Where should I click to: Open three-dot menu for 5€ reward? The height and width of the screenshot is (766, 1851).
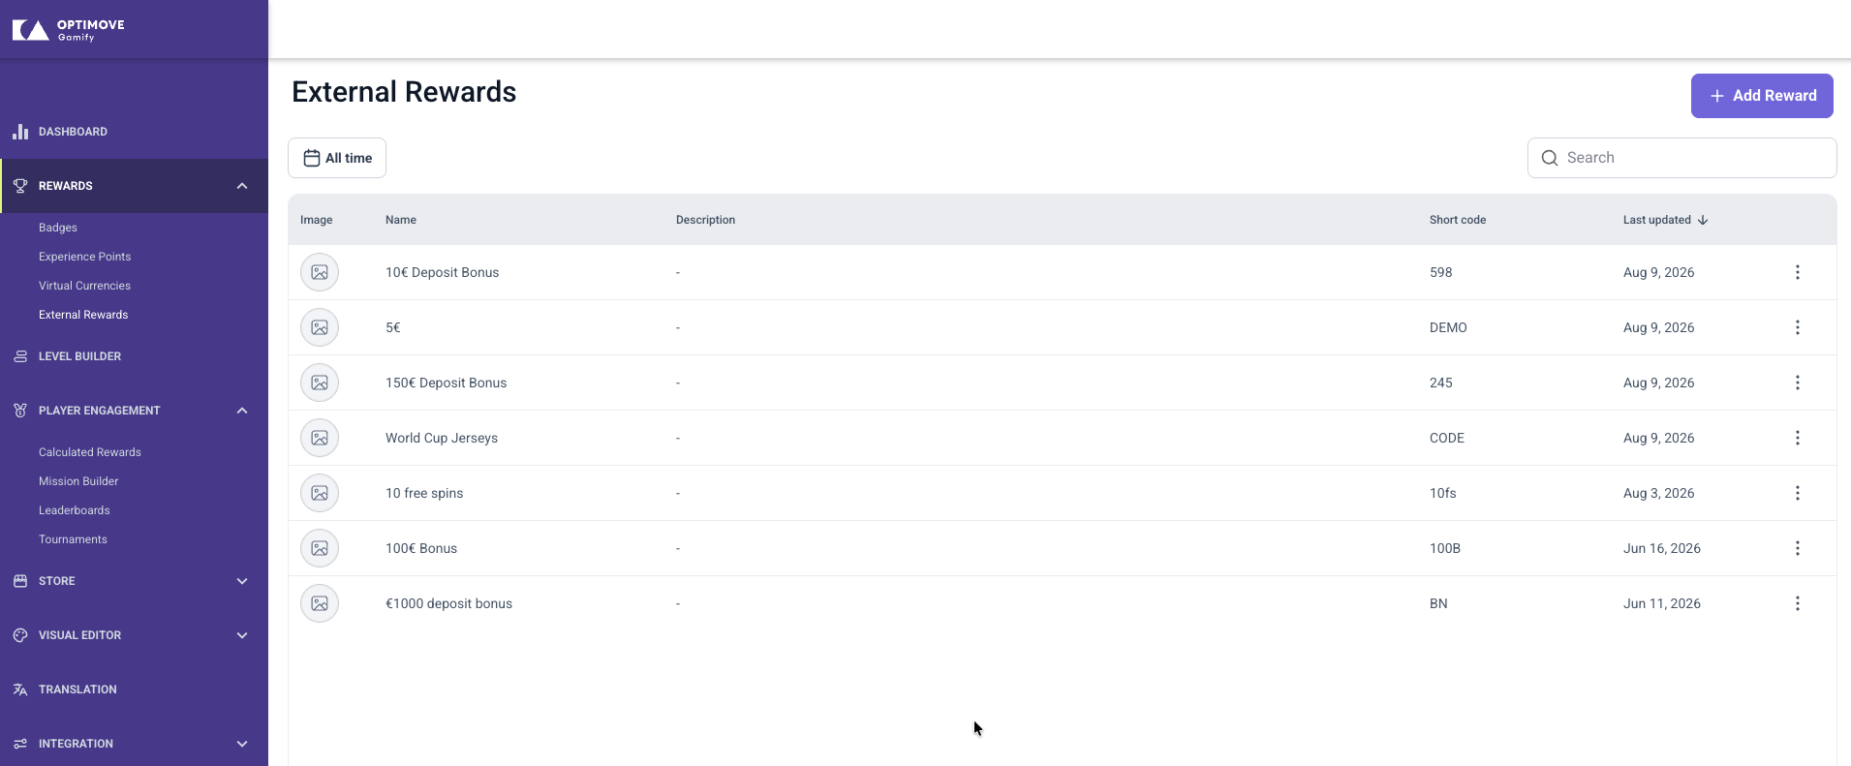(x=1798, y=327)
